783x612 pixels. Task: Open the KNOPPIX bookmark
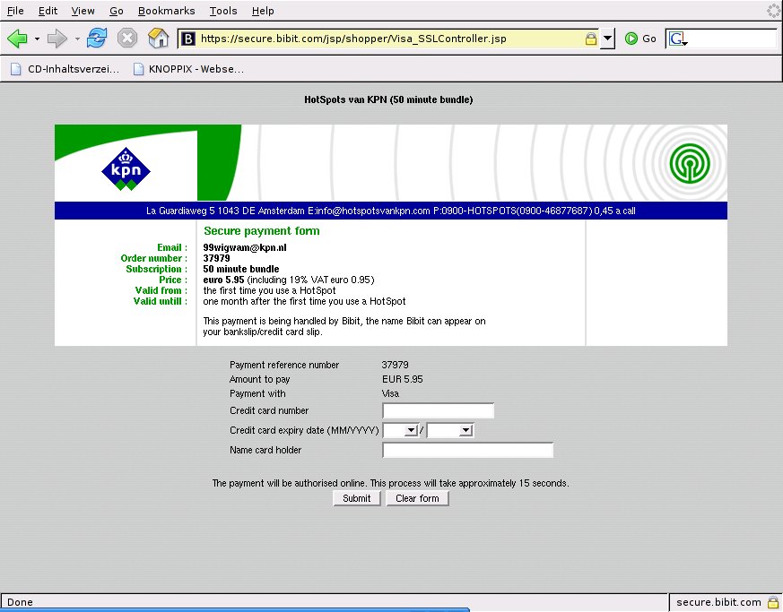click(187, 68)
